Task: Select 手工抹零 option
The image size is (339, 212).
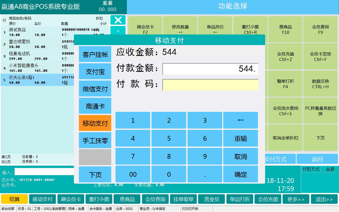Action: [95, 140]
